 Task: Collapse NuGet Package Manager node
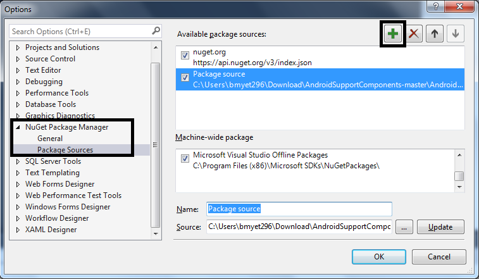[x=18, y=127]
